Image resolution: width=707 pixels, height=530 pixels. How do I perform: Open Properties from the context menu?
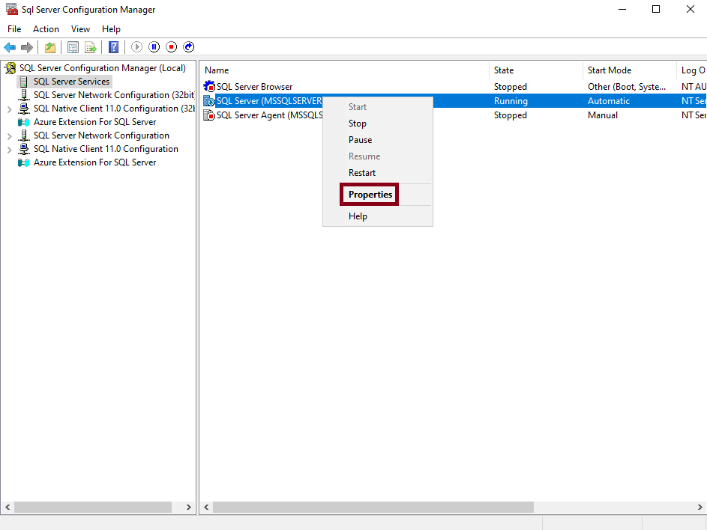378,195
